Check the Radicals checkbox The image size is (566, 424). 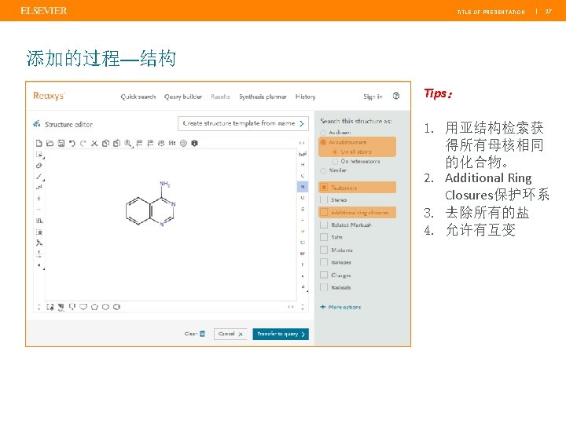[324, 287]
